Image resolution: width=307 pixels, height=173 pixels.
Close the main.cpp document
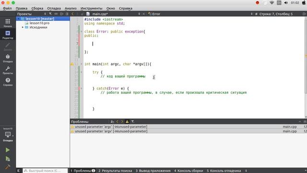[x=144, y=14]
